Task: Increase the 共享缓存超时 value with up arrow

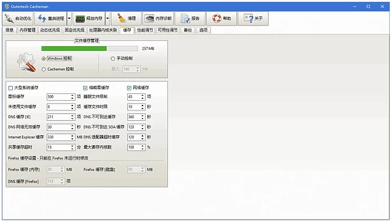Action: pos(73,146)
